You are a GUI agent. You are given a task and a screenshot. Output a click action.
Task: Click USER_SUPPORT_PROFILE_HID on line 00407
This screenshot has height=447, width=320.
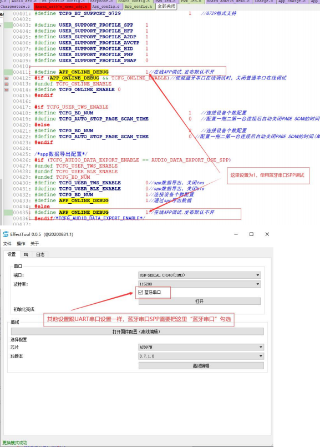click(x=96, y=49)
